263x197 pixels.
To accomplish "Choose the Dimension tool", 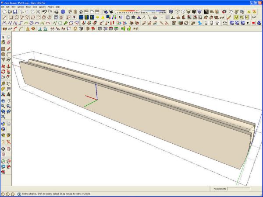I will click(9, 83).
